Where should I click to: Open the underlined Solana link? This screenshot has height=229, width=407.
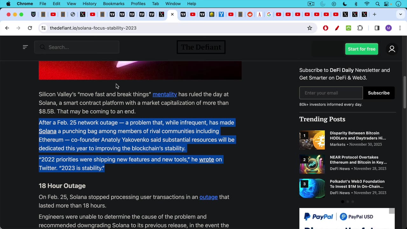(47, 131)
